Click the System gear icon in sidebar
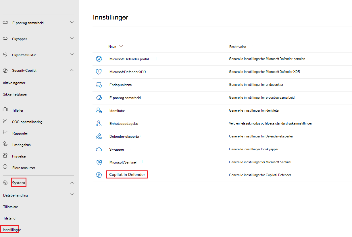This screenshot has width=352, height=237. pos(5,183)
